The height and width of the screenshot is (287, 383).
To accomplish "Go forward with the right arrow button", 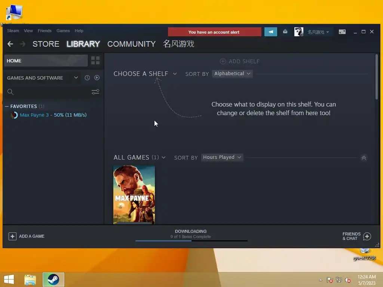I will tap(22, 44).
